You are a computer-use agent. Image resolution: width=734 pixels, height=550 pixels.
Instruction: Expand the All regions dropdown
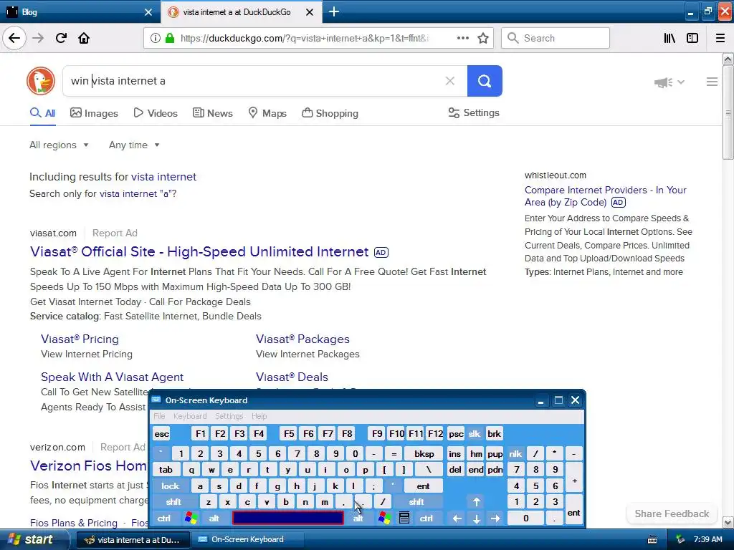tap(59, 145)
